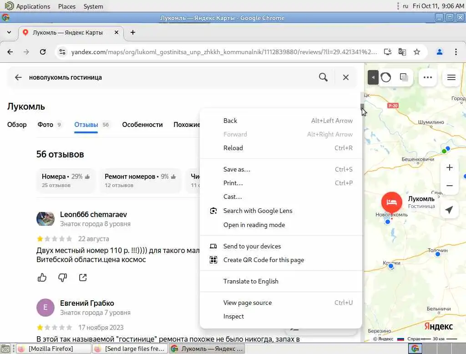Filter reviews by Номера topic
This screenshot has width=466, height=354.
(x=66, y=181)
